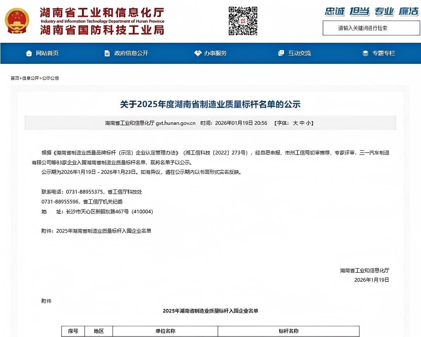The image size is (421, 337).
Task: Click the 湖南省国防科技工业局 header title
Action: pyautogui.click(x=102, y=30)
